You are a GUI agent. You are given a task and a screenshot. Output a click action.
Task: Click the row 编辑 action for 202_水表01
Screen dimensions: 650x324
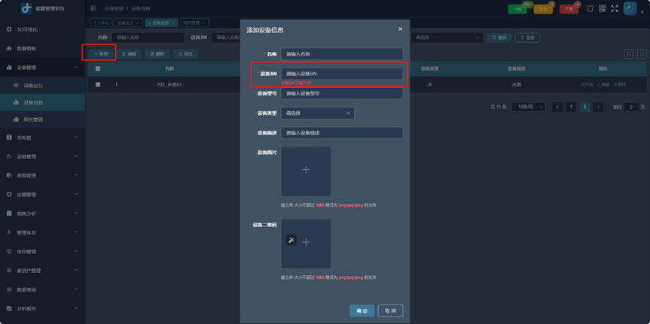tap(603, 84)
